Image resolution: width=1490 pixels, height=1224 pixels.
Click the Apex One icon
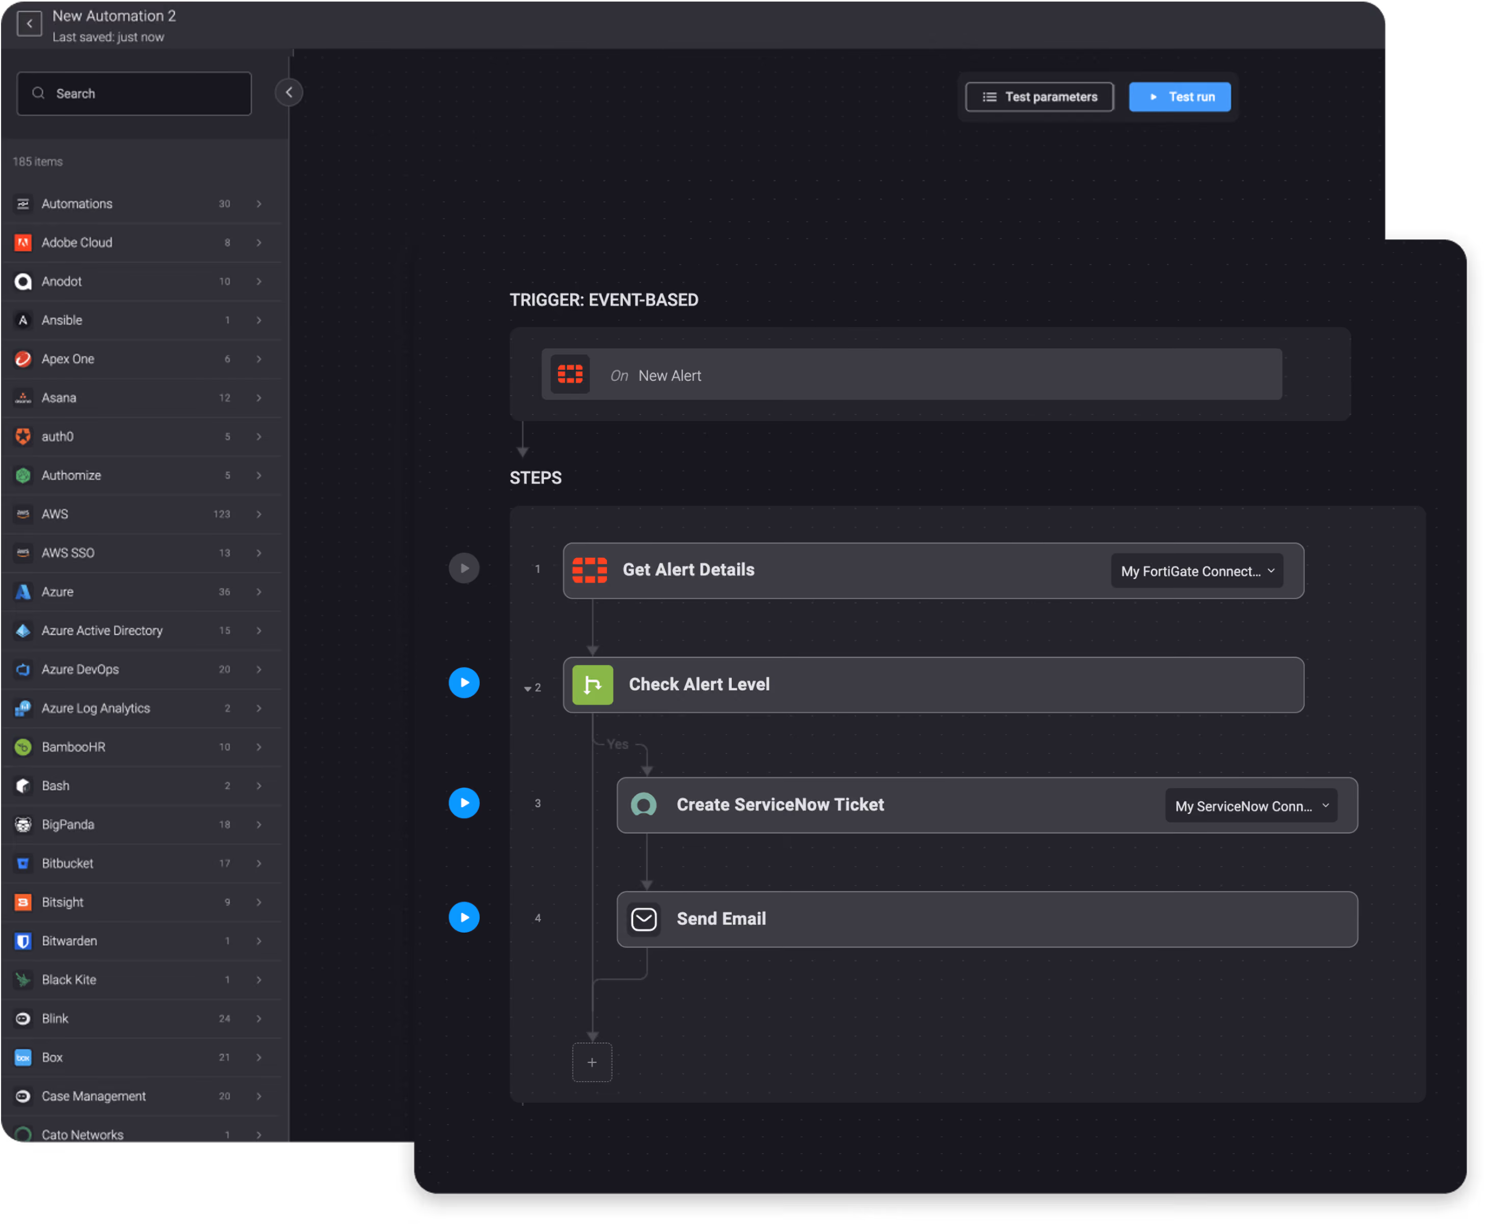click(23, 359)
